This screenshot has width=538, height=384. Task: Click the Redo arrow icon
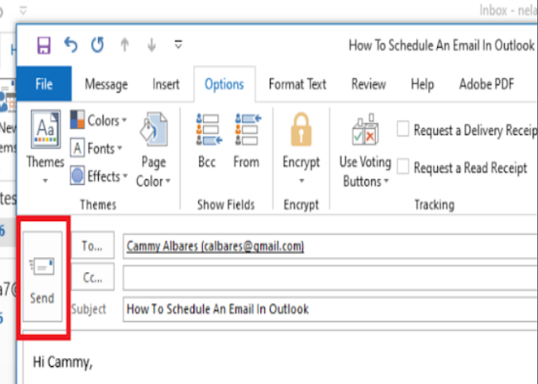pos(97,45)
